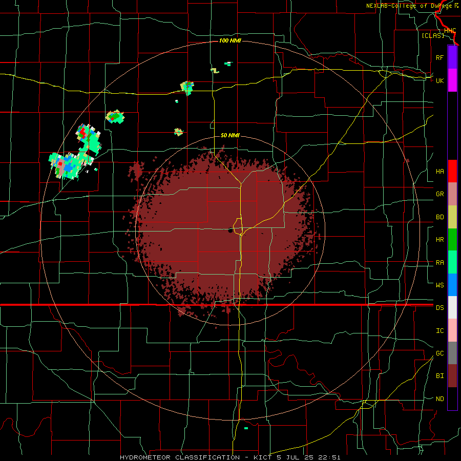Click the KICT station identifier
The image size is (461, 461).
pos(263,457)
